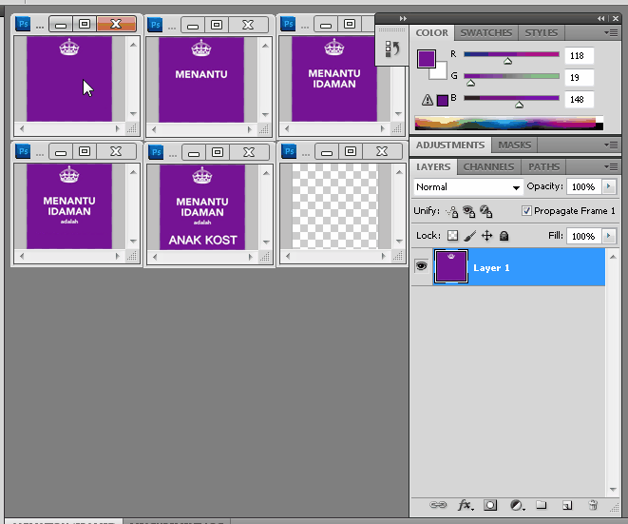Create a new layer group
This screenshot has height=524, width=628.
542,504
